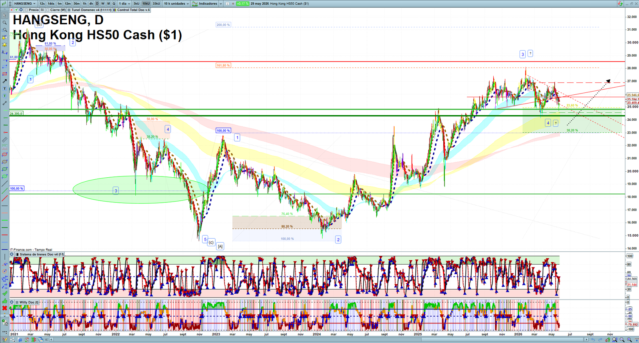
Task: Click the red plus add-panel icon
Action: [12, 10]
